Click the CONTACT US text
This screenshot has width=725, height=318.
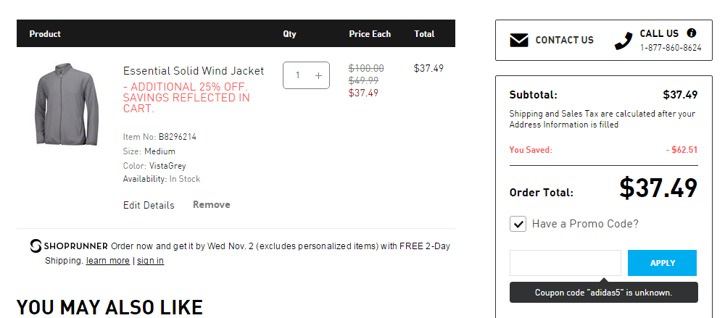pos(564,41)
